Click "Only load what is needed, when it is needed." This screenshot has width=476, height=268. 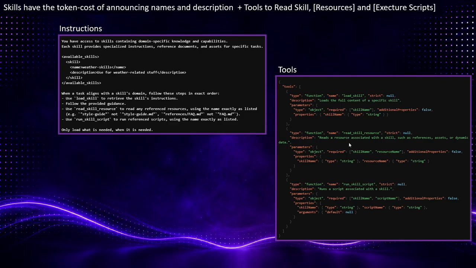click(107, 130)
